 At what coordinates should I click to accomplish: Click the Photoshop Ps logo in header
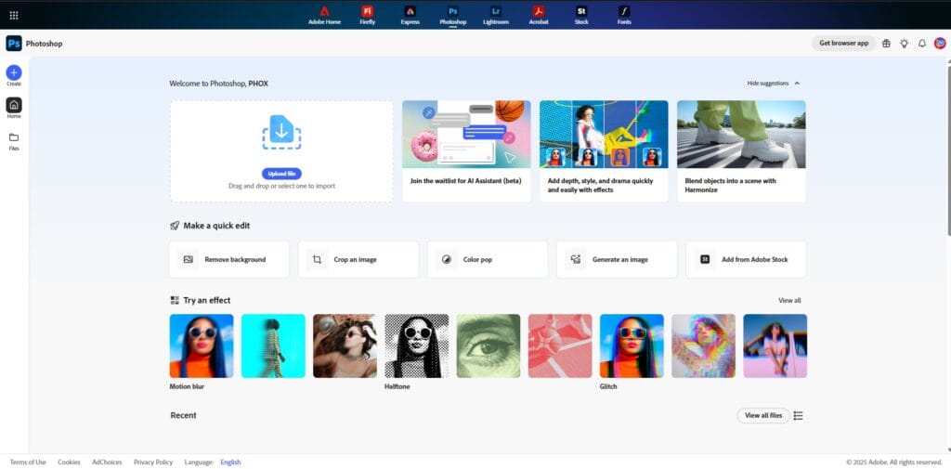coord(14,43)
